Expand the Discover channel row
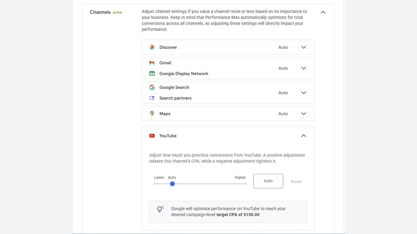The image size is (417, 234). tap(304, 47)
